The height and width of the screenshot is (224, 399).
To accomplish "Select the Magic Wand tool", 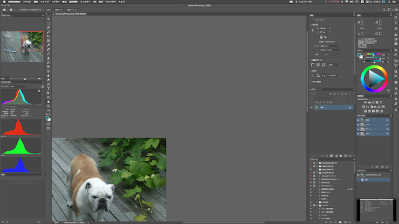I will (49, 32).
